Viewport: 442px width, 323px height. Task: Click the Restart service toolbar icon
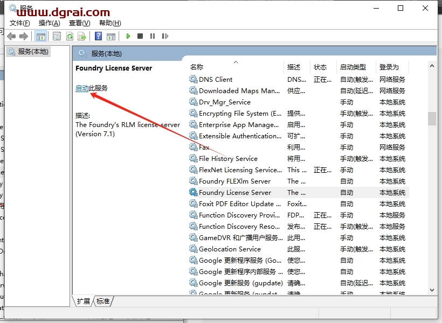(165, 36)
